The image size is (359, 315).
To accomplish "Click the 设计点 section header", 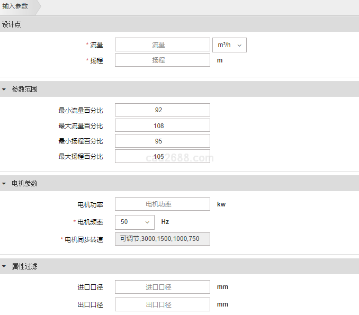I will coord(12,24).
